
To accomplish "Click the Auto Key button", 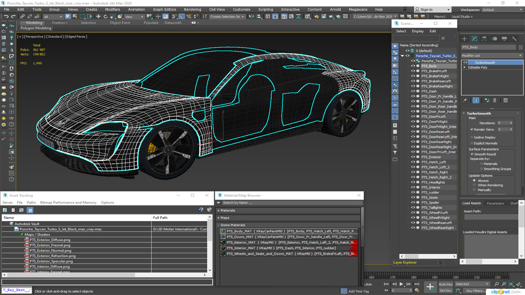I will [445, 284].
